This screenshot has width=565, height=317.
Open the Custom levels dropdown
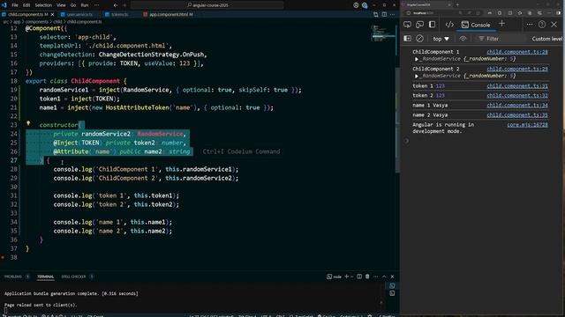[547, 39]
